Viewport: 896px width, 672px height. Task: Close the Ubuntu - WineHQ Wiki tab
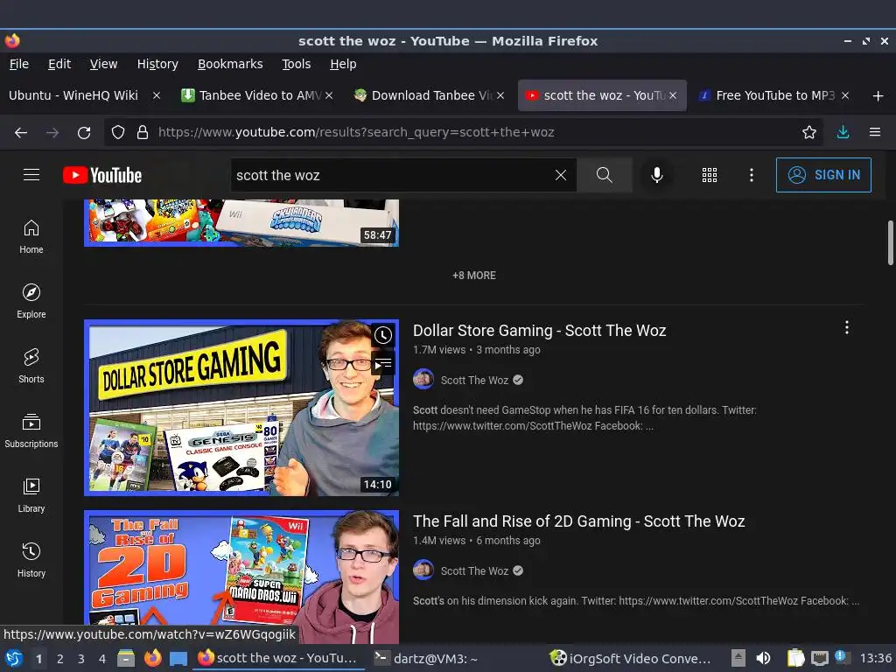(x=157, y=95)
